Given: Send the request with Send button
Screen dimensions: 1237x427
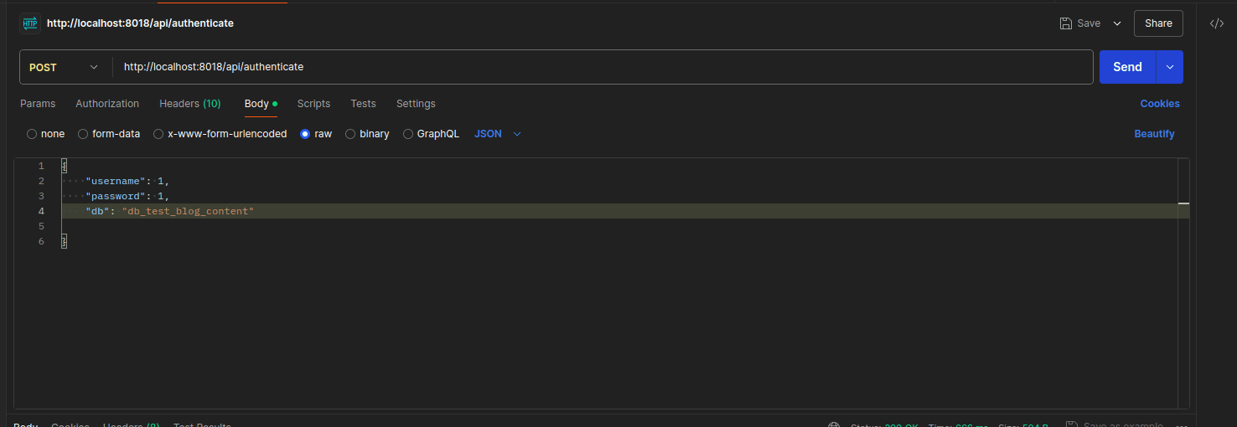Looking at the screenshot, I should pyautogui.click(x=1127, y=67).
